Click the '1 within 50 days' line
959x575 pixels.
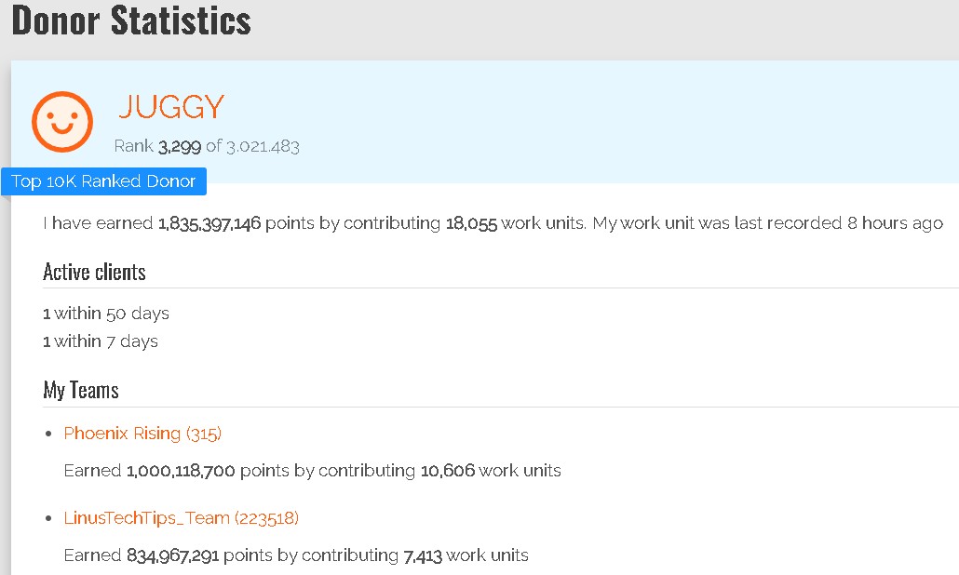point(106,314)
